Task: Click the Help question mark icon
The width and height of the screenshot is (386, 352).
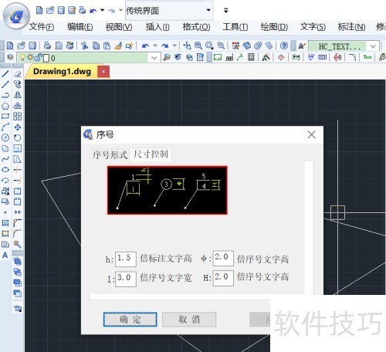Action: point(284,46)
